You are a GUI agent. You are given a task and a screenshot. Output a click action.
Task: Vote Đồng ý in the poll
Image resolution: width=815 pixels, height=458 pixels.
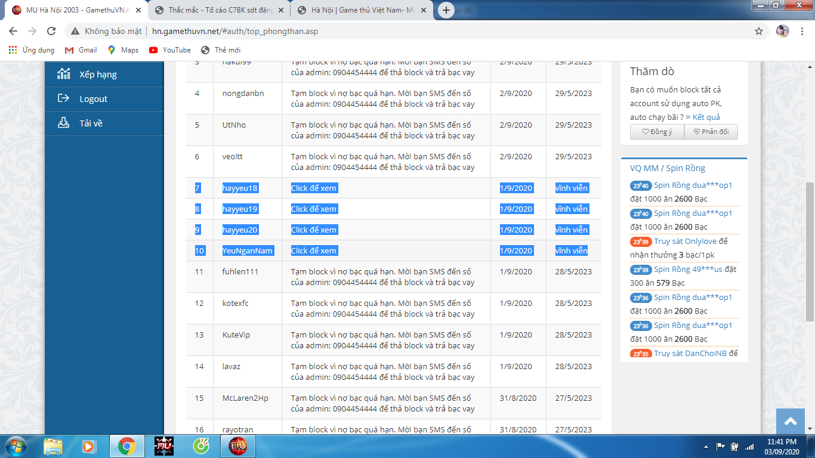click(x=657, y=132)
